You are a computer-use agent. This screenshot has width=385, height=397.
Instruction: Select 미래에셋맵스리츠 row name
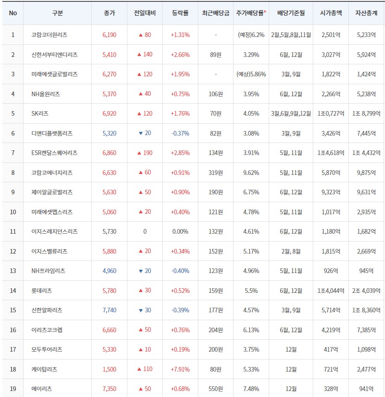(x=52, y=212)
